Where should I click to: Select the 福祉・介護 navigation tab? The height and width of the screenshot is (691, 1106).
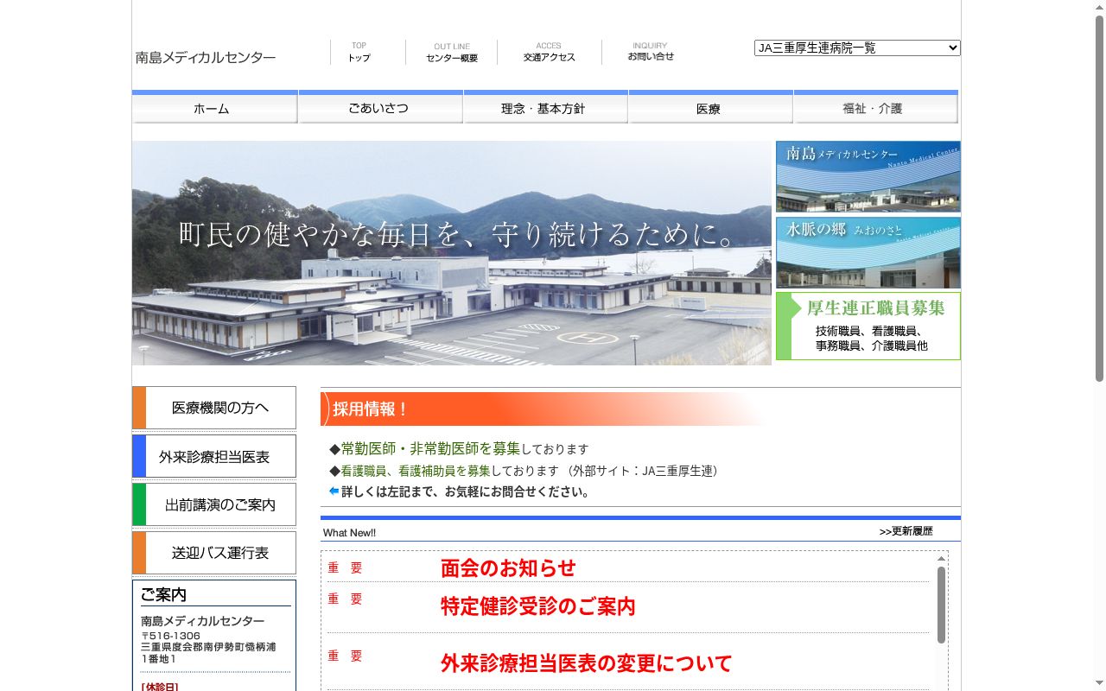coord(875,107)
